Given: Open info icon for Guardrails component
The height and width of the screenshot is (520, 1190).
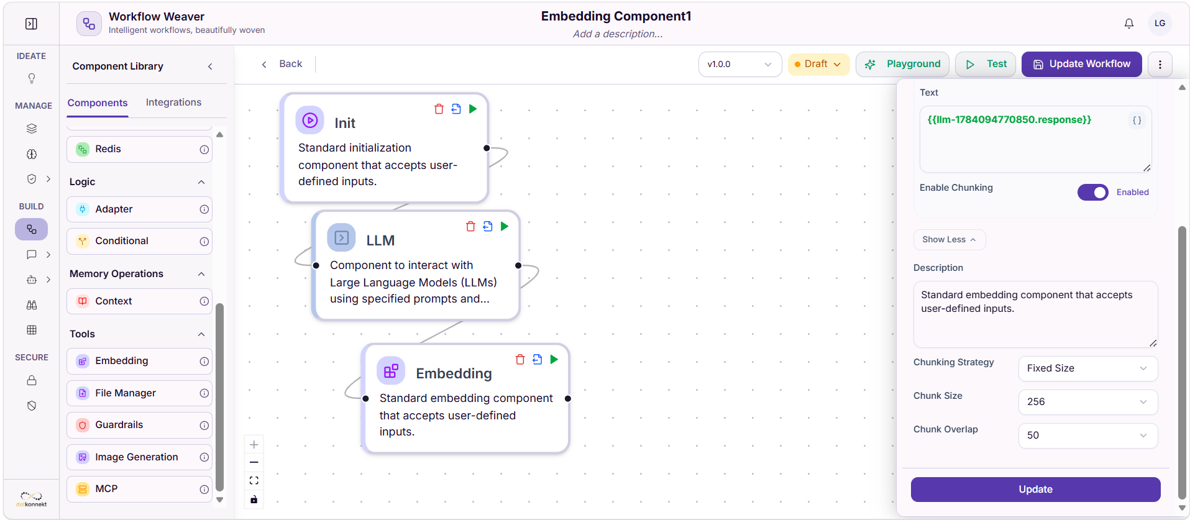Looking at the screenshot, I should click(x=204, y=426).
